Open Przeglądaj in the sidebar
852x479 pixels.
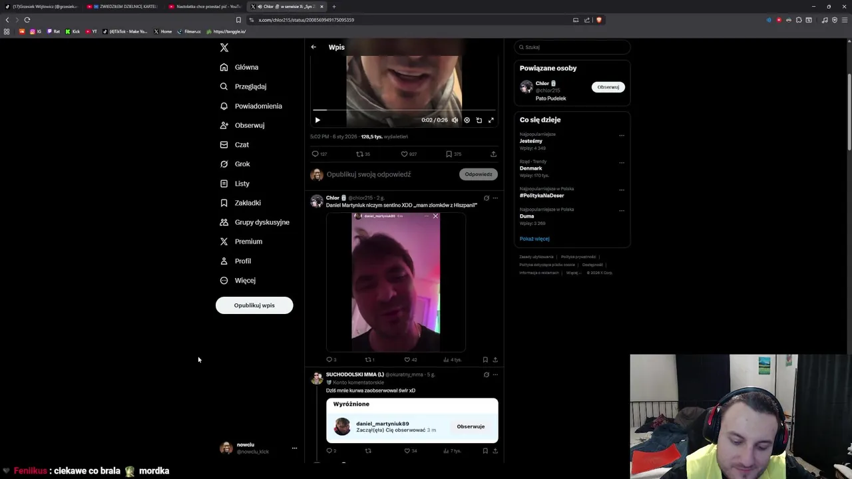coord(244,86)
